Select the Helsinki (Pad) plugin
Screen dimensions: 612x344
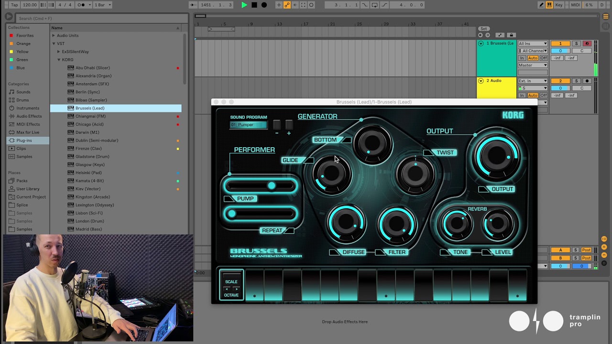pyautogui.click(x=116, y=172)
